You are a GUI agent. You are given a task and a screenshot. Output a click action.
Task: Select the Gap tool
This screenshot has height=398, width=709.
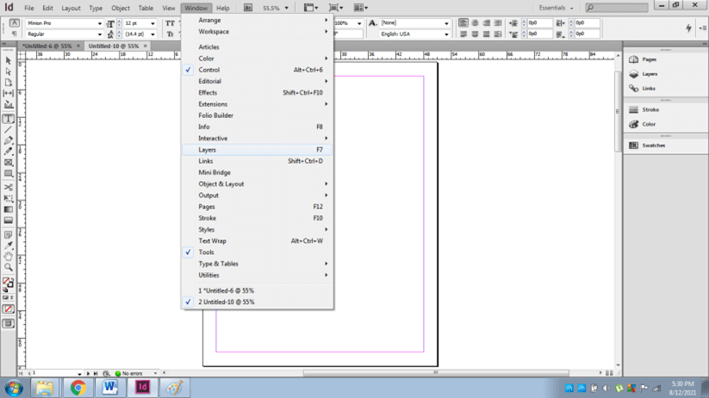(x=8, y=93)
